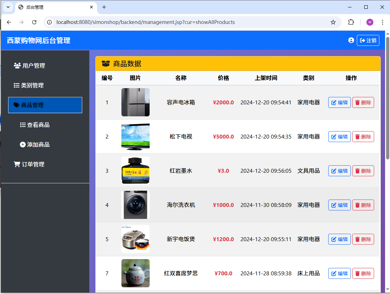Click the browser back arrow
Viewport: 390px width, 294px height.
tap(9, 22)
